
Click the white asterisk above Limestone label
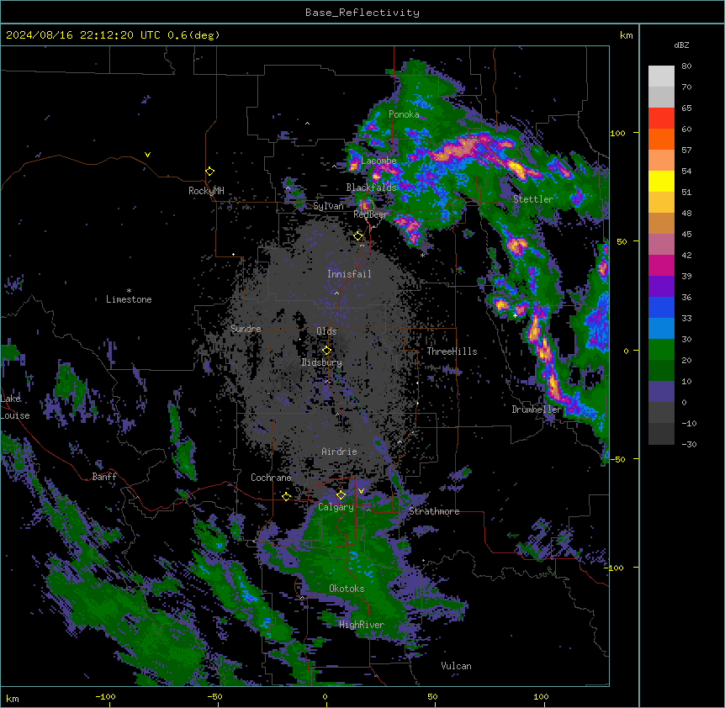[x=129, y=291]
